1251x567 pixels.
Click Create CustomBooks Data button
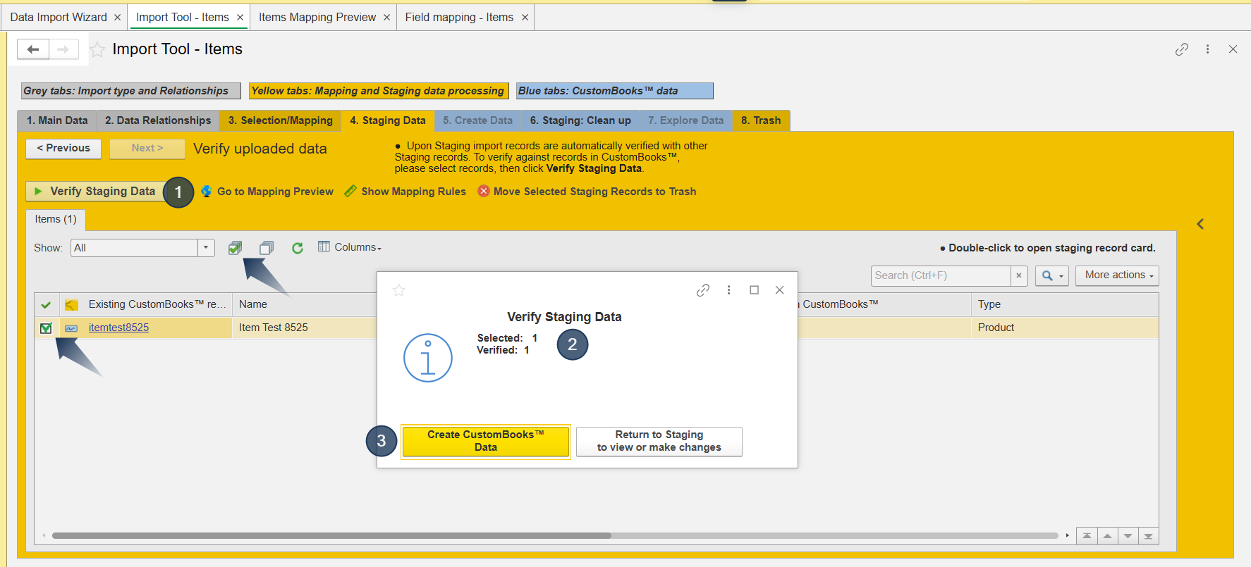(485, 442)
